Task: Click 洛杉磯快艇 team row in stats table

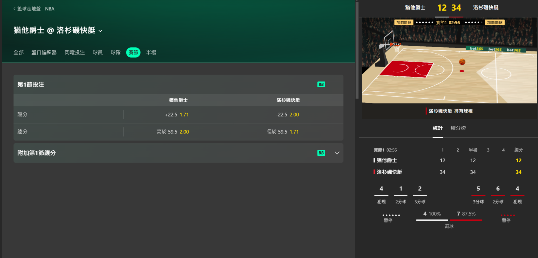Action: (x=448, y=172)
